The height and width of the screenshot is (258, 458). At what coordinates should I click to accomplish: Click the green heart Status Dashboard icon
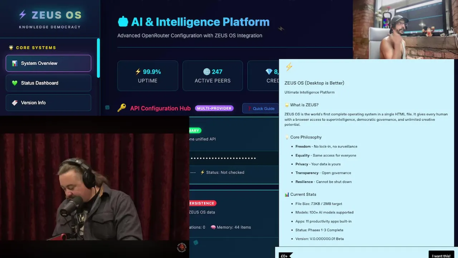(x=15, y=83)
